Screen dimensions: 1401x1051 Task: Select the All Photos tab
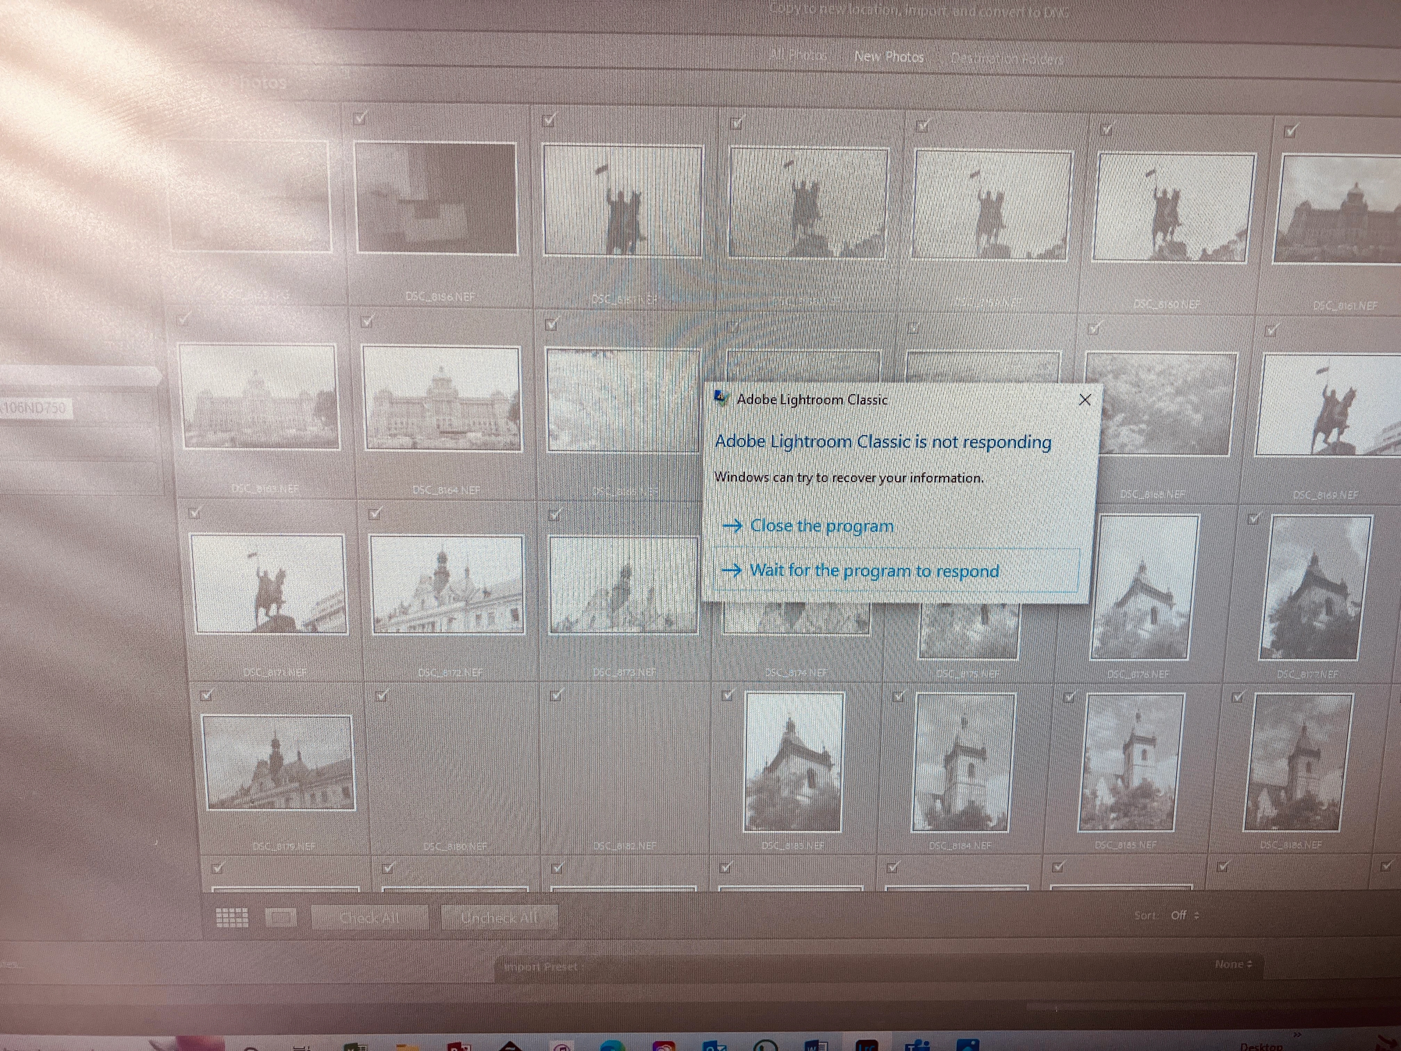798,56
